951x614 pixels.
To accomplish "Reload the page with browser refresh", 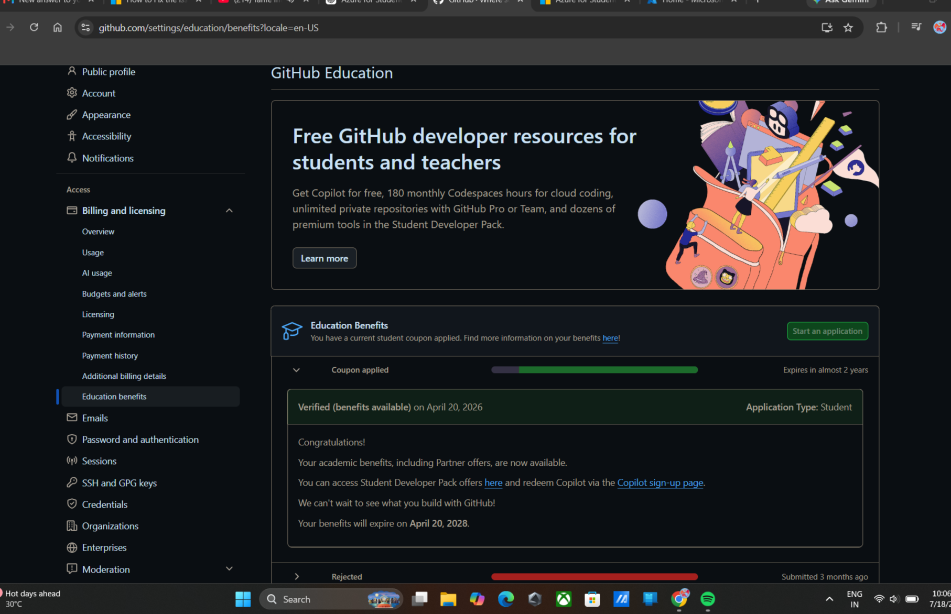I will coord(34,27).
